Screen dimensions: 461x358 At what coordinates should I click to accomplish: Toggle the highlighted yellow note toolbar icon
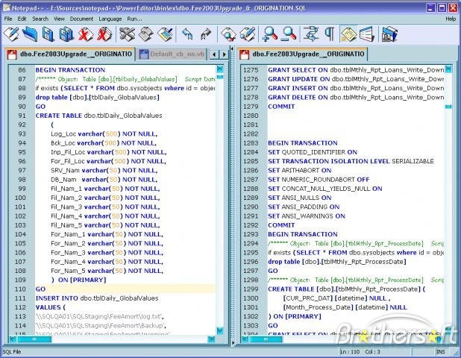348,34
